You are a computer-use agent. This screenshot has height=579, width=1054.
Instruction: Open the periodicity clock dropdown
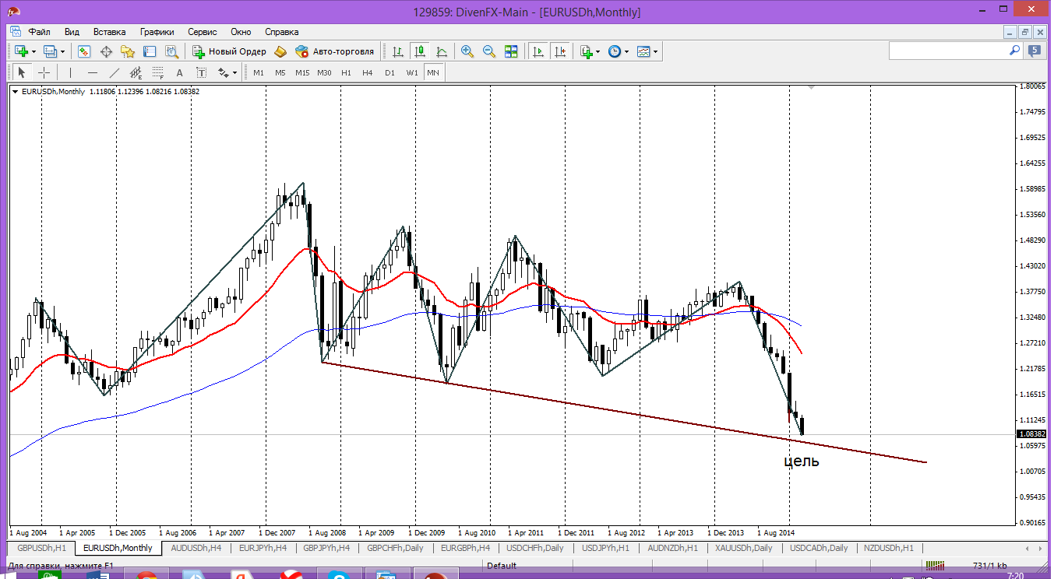coord(626,51)
